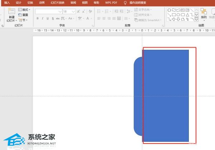Center text in the paragraph group
Image resolution: width=215 pixels, height=150 pixels.
104,18
